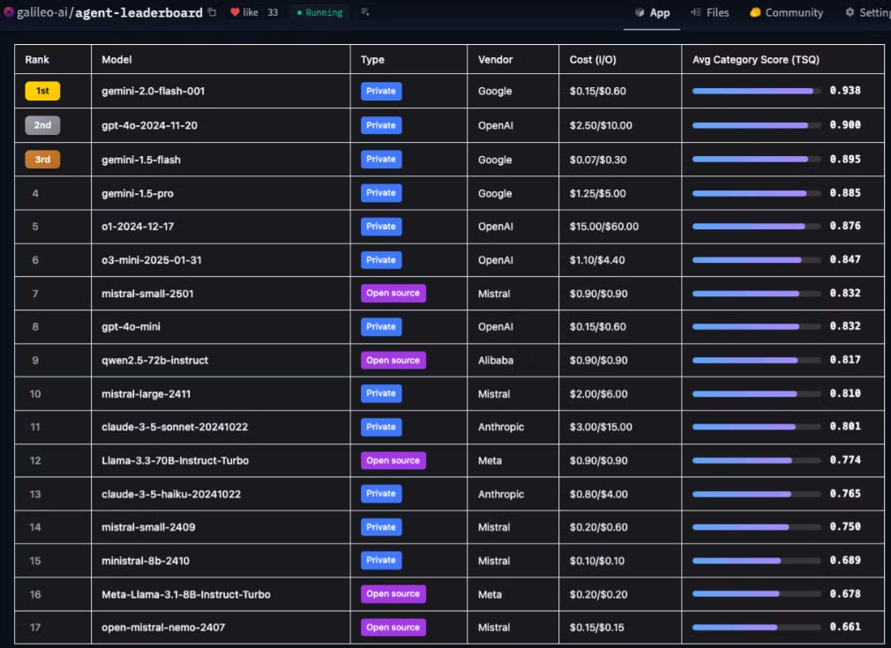Click the Private badge for claude-3-5-sonnet-20241022
The image size is (891, 648).
click(381, 427)
